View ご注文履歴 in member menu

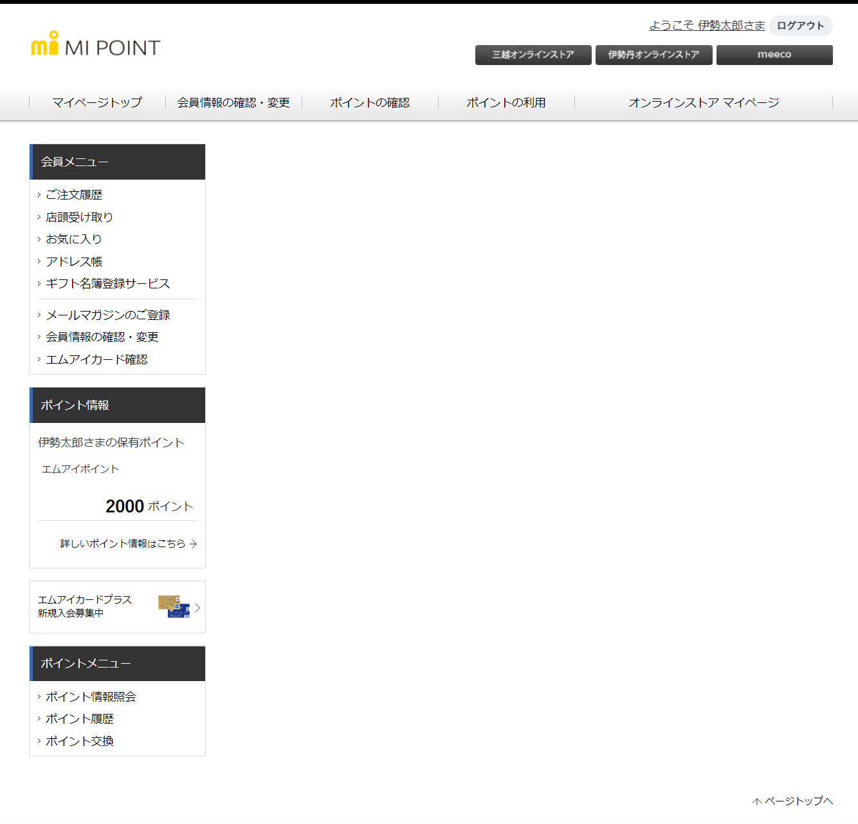click(74, 194)
